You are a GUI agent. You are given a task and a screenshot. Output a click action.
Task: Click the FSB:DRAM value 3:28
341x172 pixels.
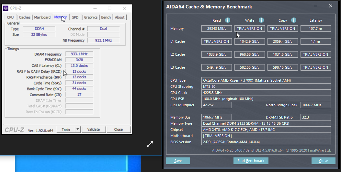79,60
